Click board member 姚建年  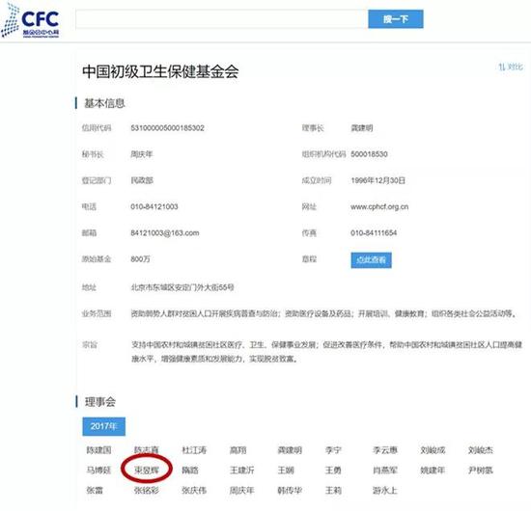[x=433, y=471]
